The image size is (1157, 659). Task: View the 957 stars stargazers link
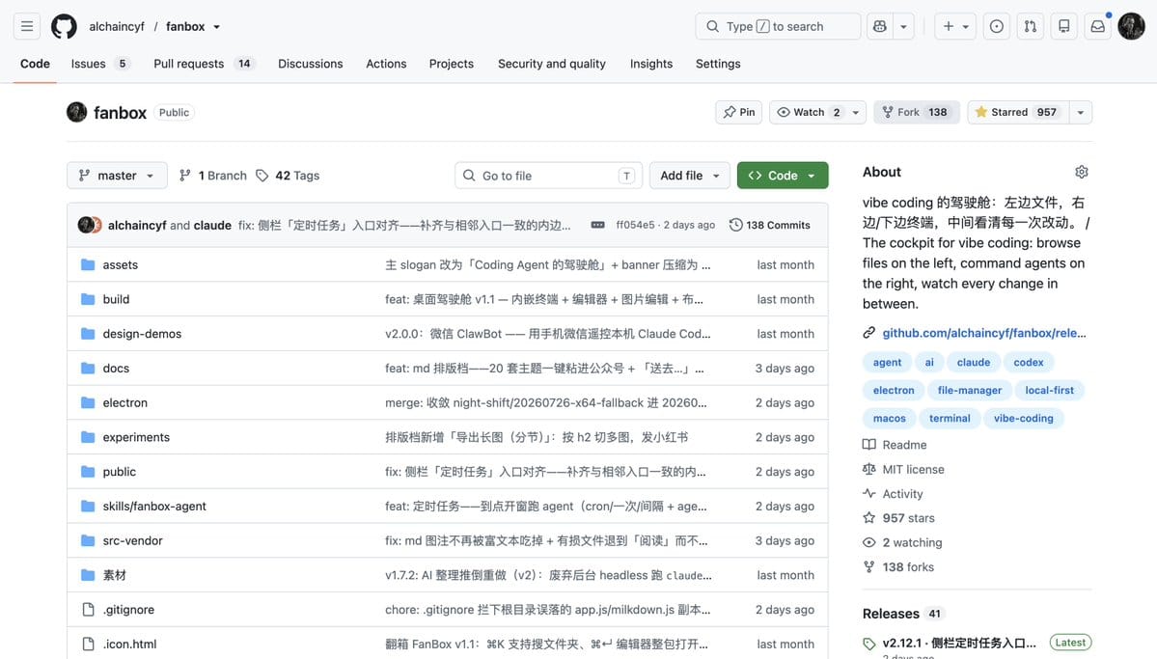click(x=908, y=518)
